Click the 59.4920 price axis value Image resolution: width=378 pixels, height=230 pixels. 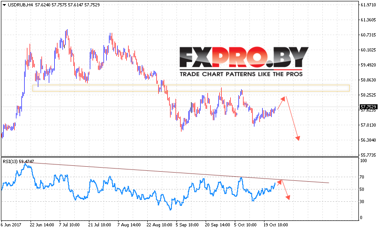[368, 65]
